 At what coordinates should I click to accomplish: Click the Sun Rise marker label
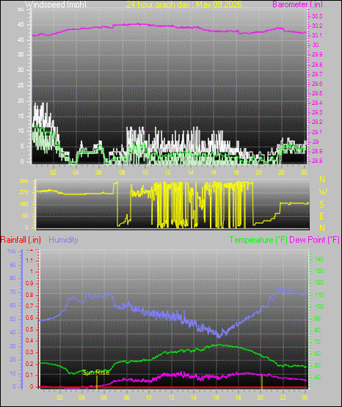pos(96,373)
